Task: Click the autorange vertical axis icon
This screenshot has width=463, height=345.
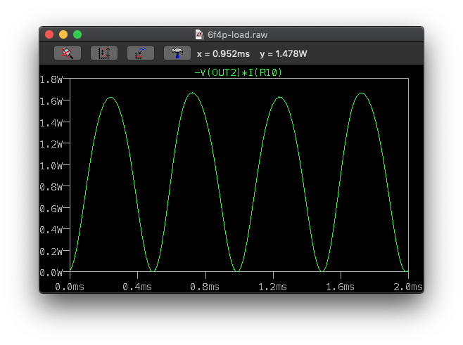Action: (104, 53)
